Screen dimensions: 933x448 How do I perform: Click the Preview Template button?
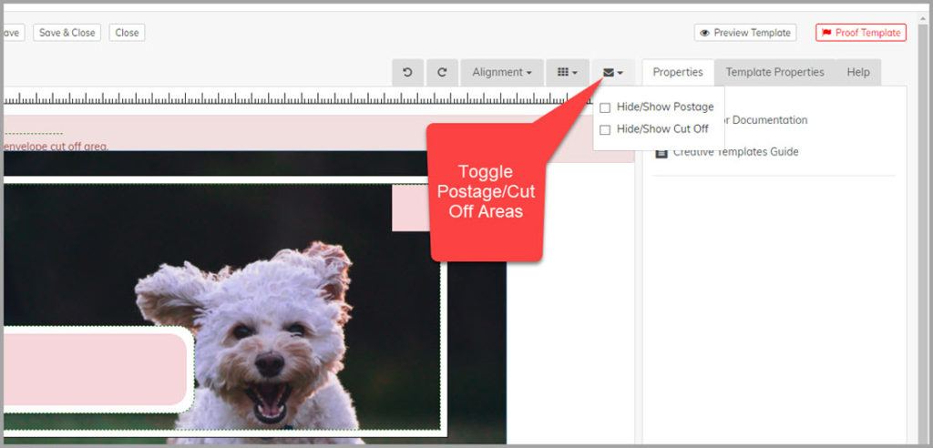(745, 33)
